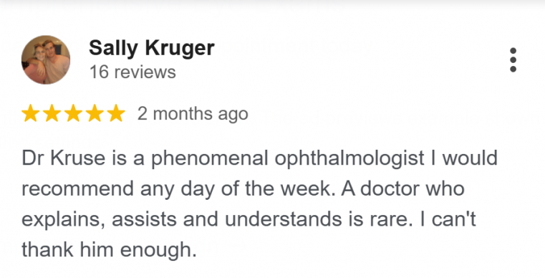
Task: Click the second yellow rating star
Action: (x=52, y=113)
